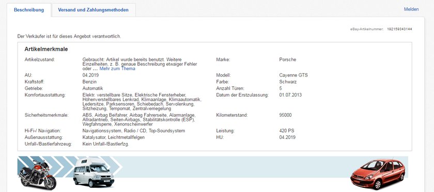The image size is (434, 192).
Task: Click the Artikelmerkmale heading
Action: (46, 49)
